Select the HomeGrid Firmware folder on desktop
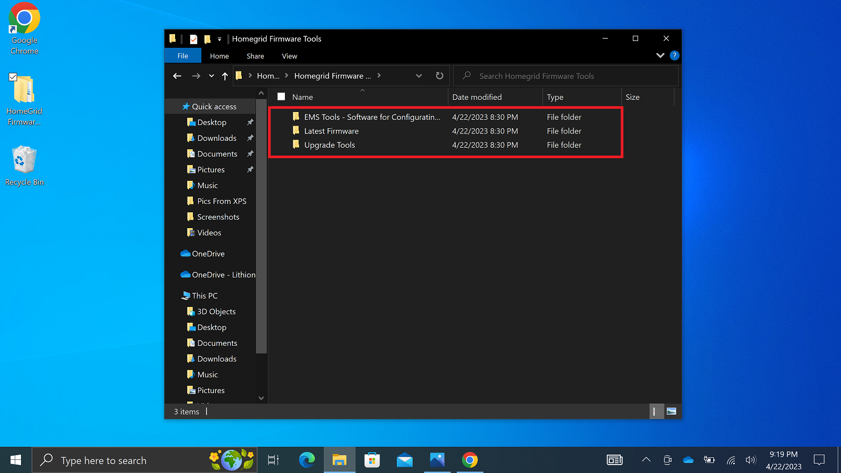The height and width of the screenshot is (473, 841). (24, 100)
